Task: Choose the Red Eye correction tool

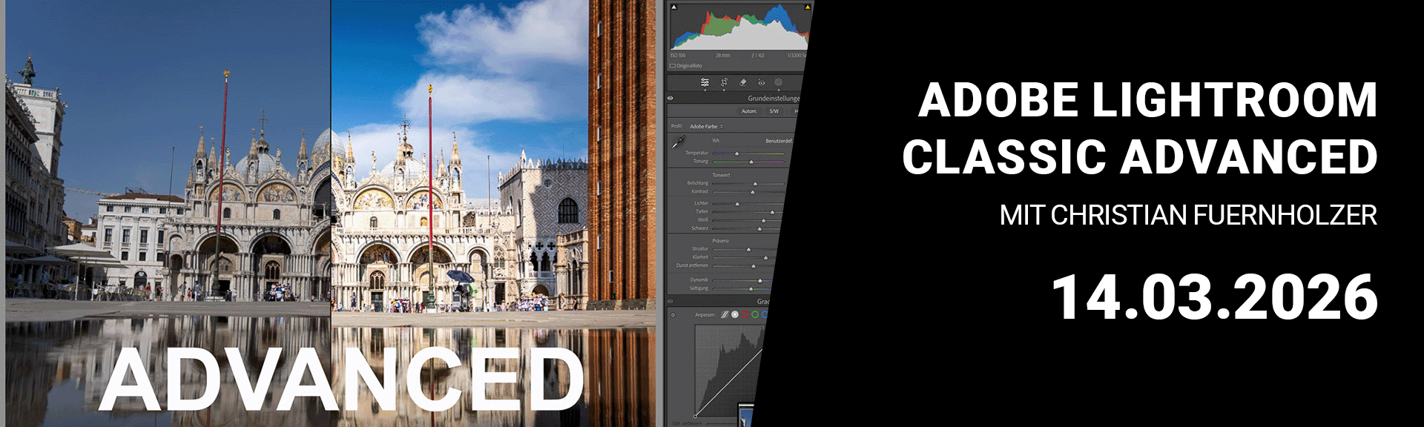Action: (x=761, y=83)
